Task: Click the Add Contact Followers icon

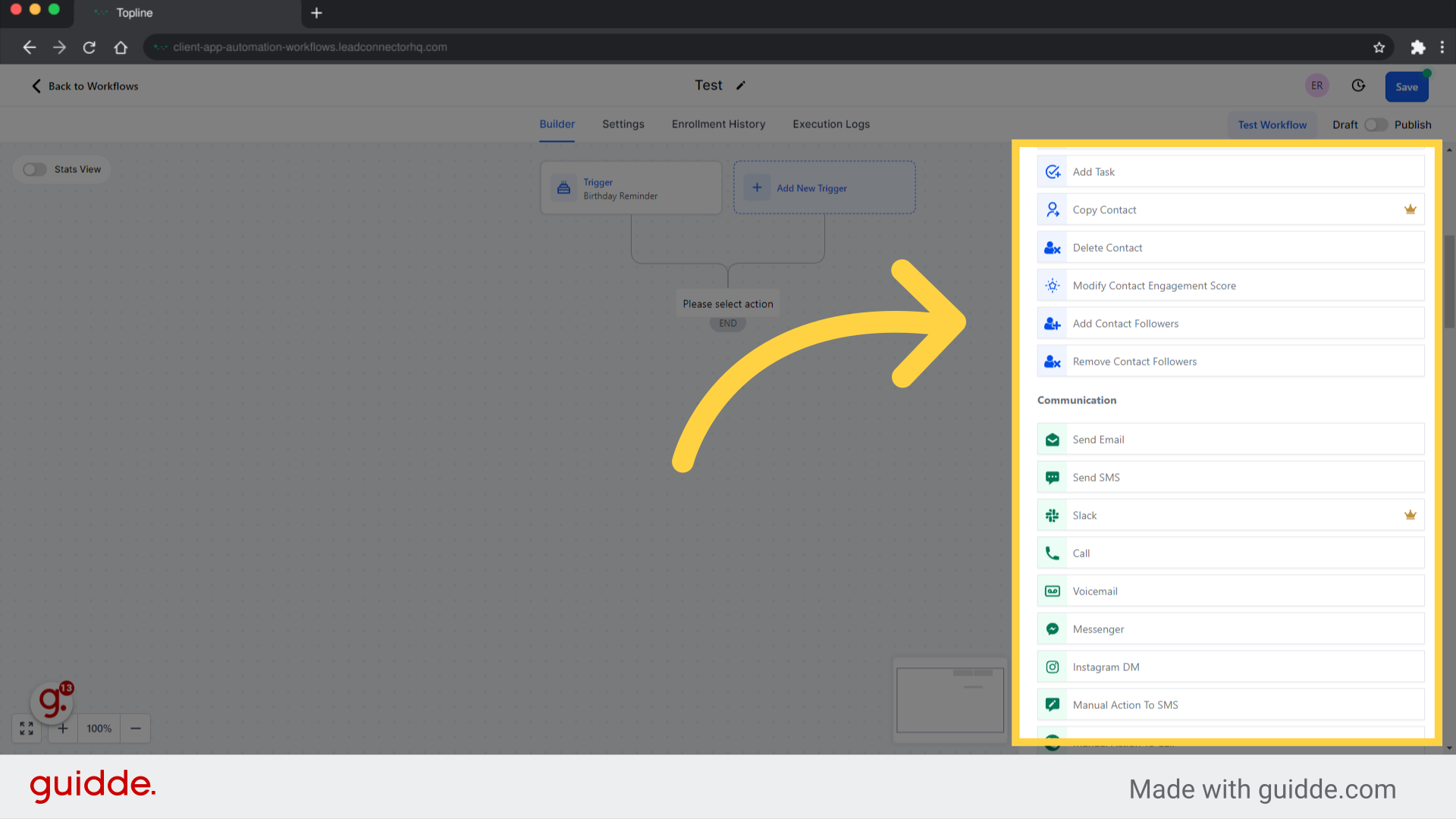Action: (x=1053, y=324)
